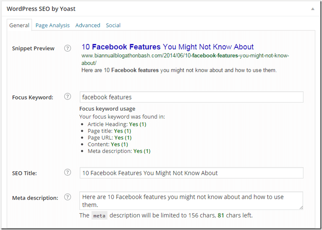
Task: Click the snippet preview description text
Action: (x=179, y=70)
